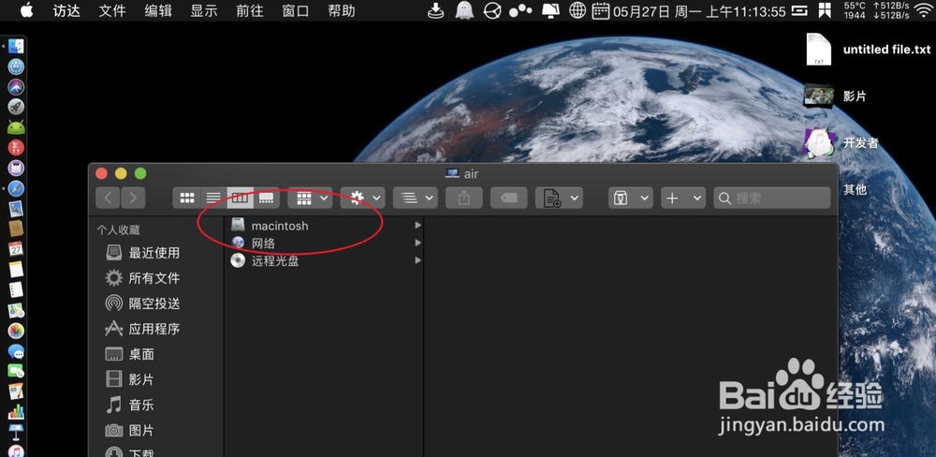This screenshot has width=936, height=457.
Task: Click the Share button in Finder toolbar
Action: [464, 198]
